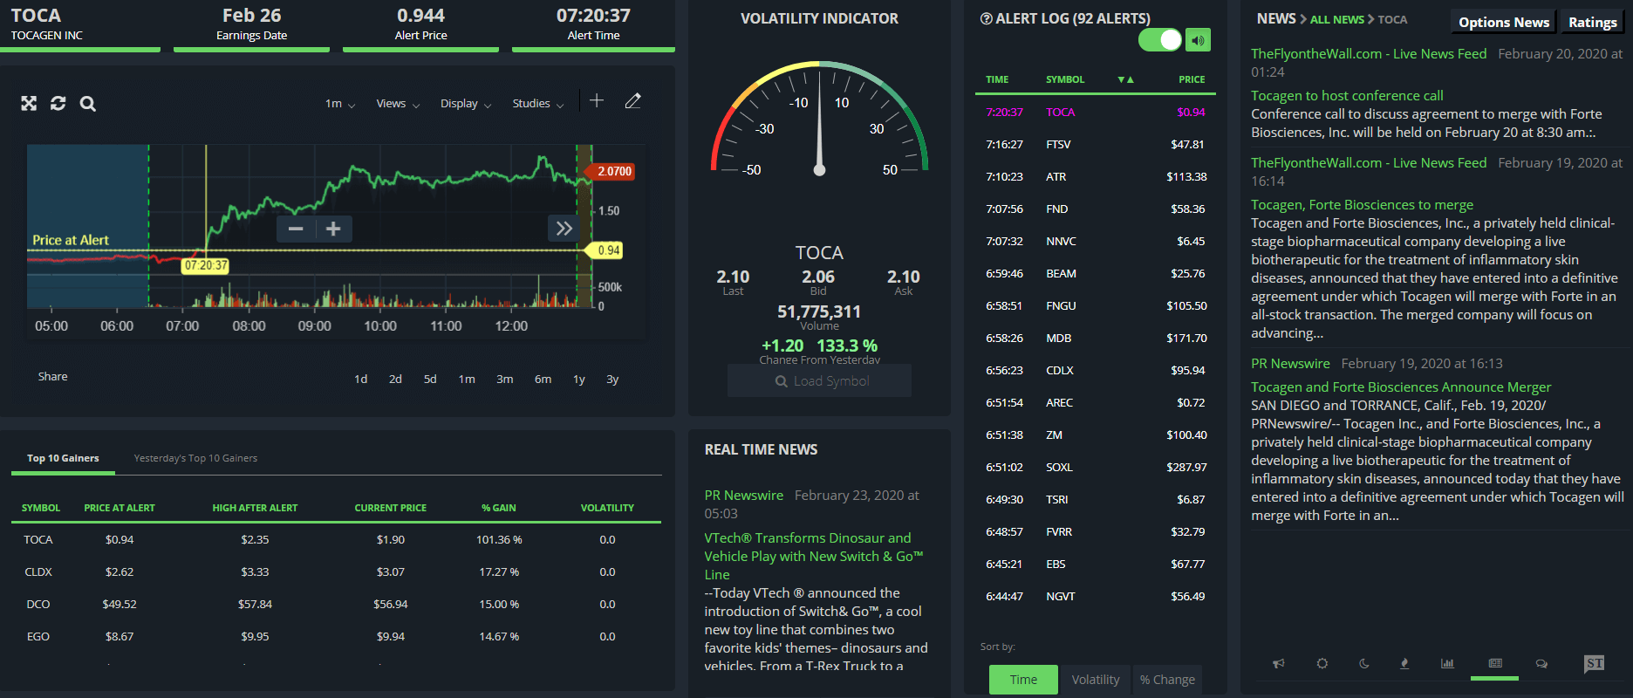Viewport: 1633px width, 698px height.
Task: Open the Views dropdown
Action: (398, 103)
